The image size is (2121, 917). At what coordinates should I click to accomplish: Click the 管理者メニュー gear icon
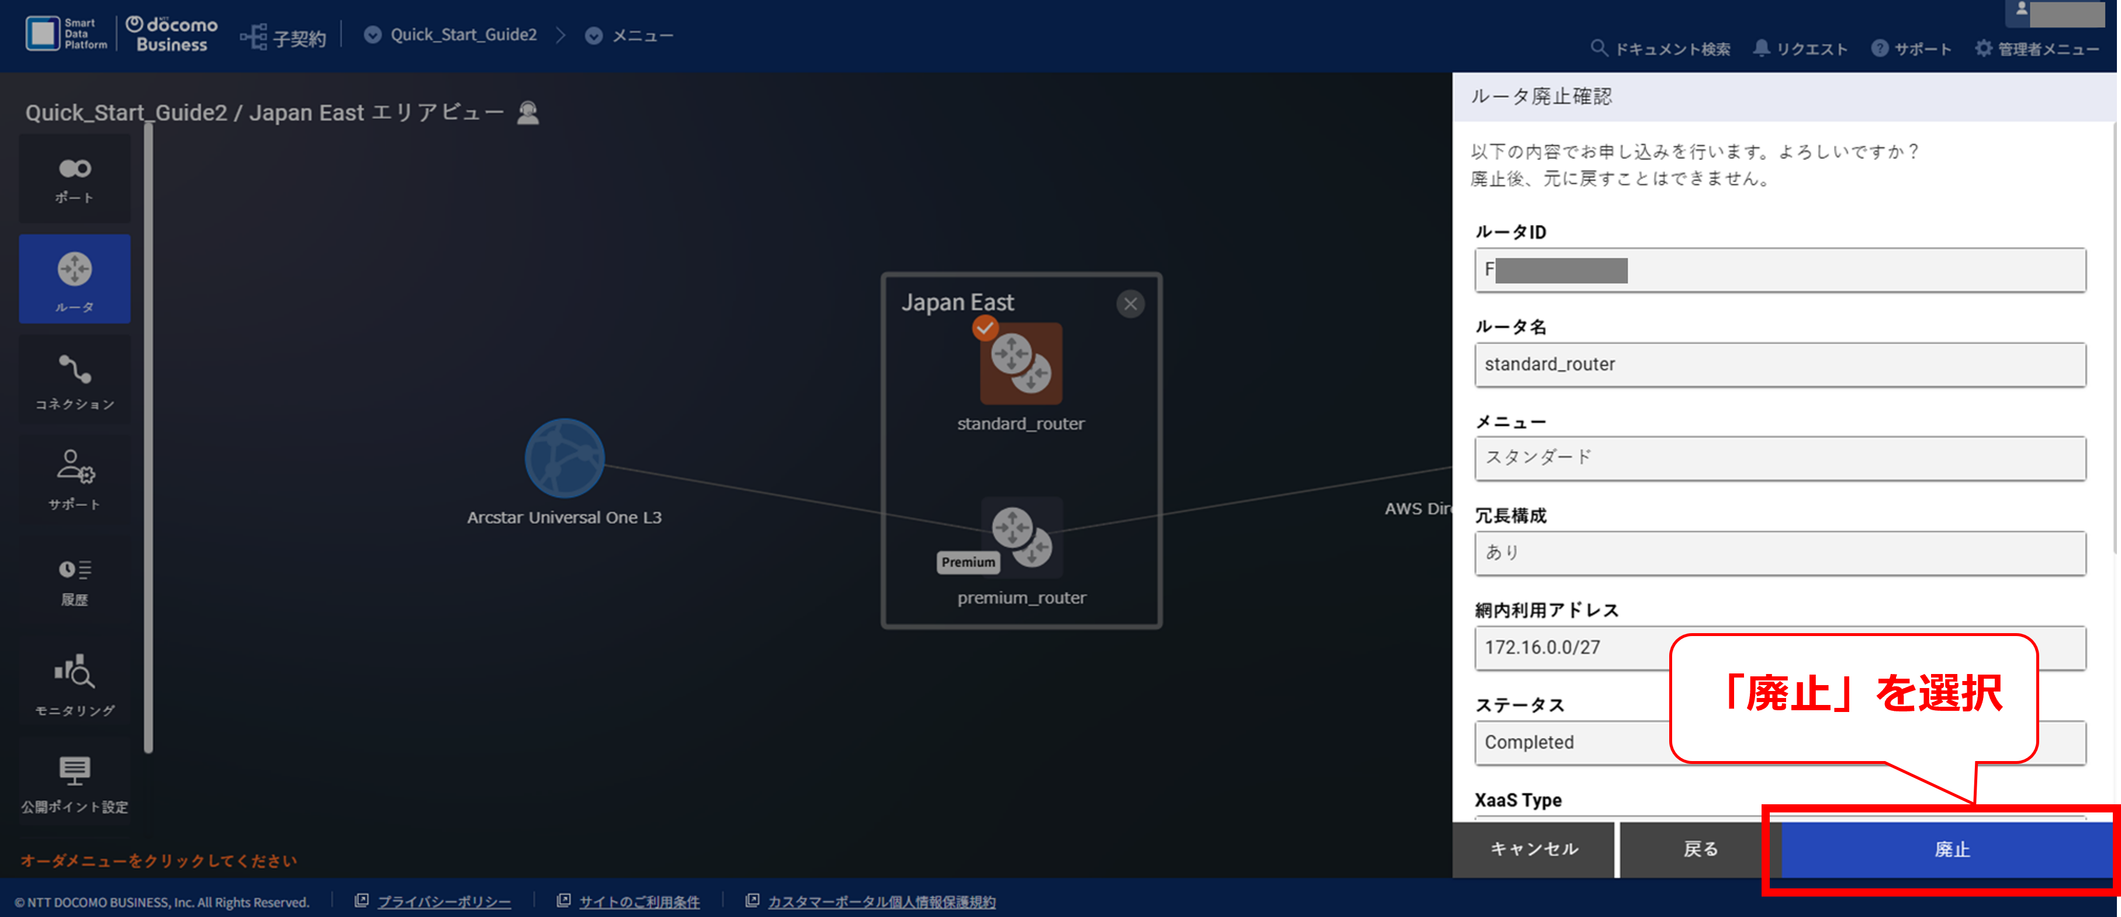pos(1984,48)
